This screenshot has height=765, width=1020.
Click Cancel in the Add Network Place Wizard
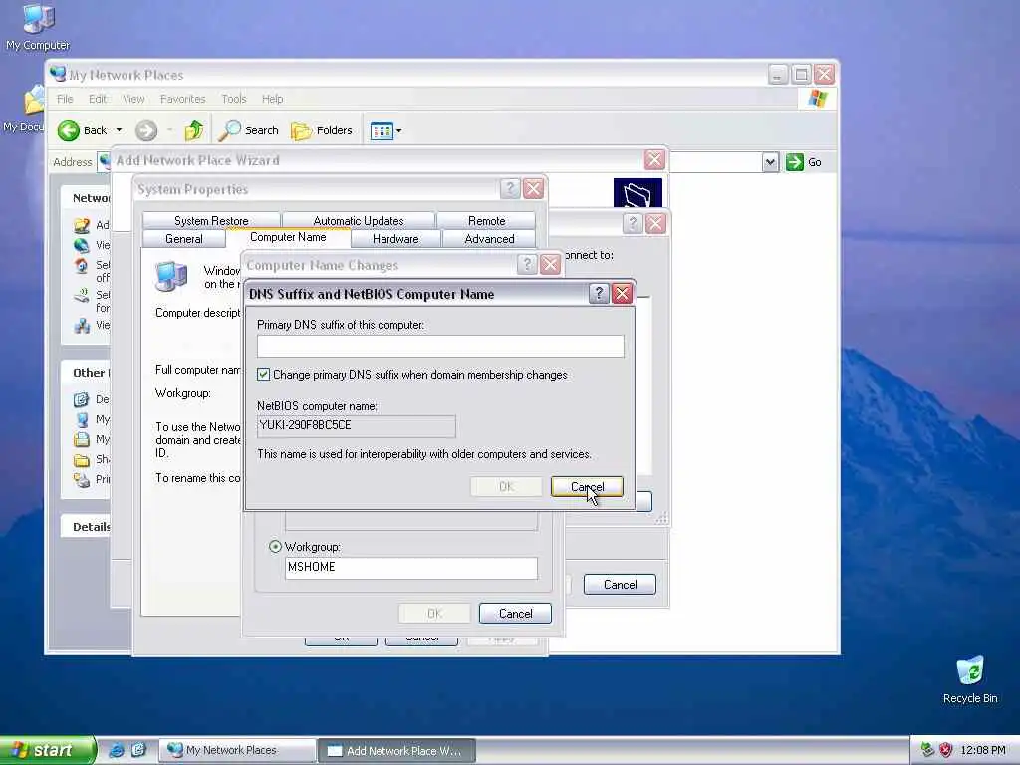tap(620, 584)
